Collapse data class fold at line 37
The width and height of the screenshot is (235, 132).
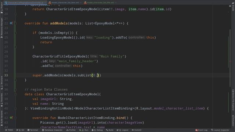[x=15, y=94]
